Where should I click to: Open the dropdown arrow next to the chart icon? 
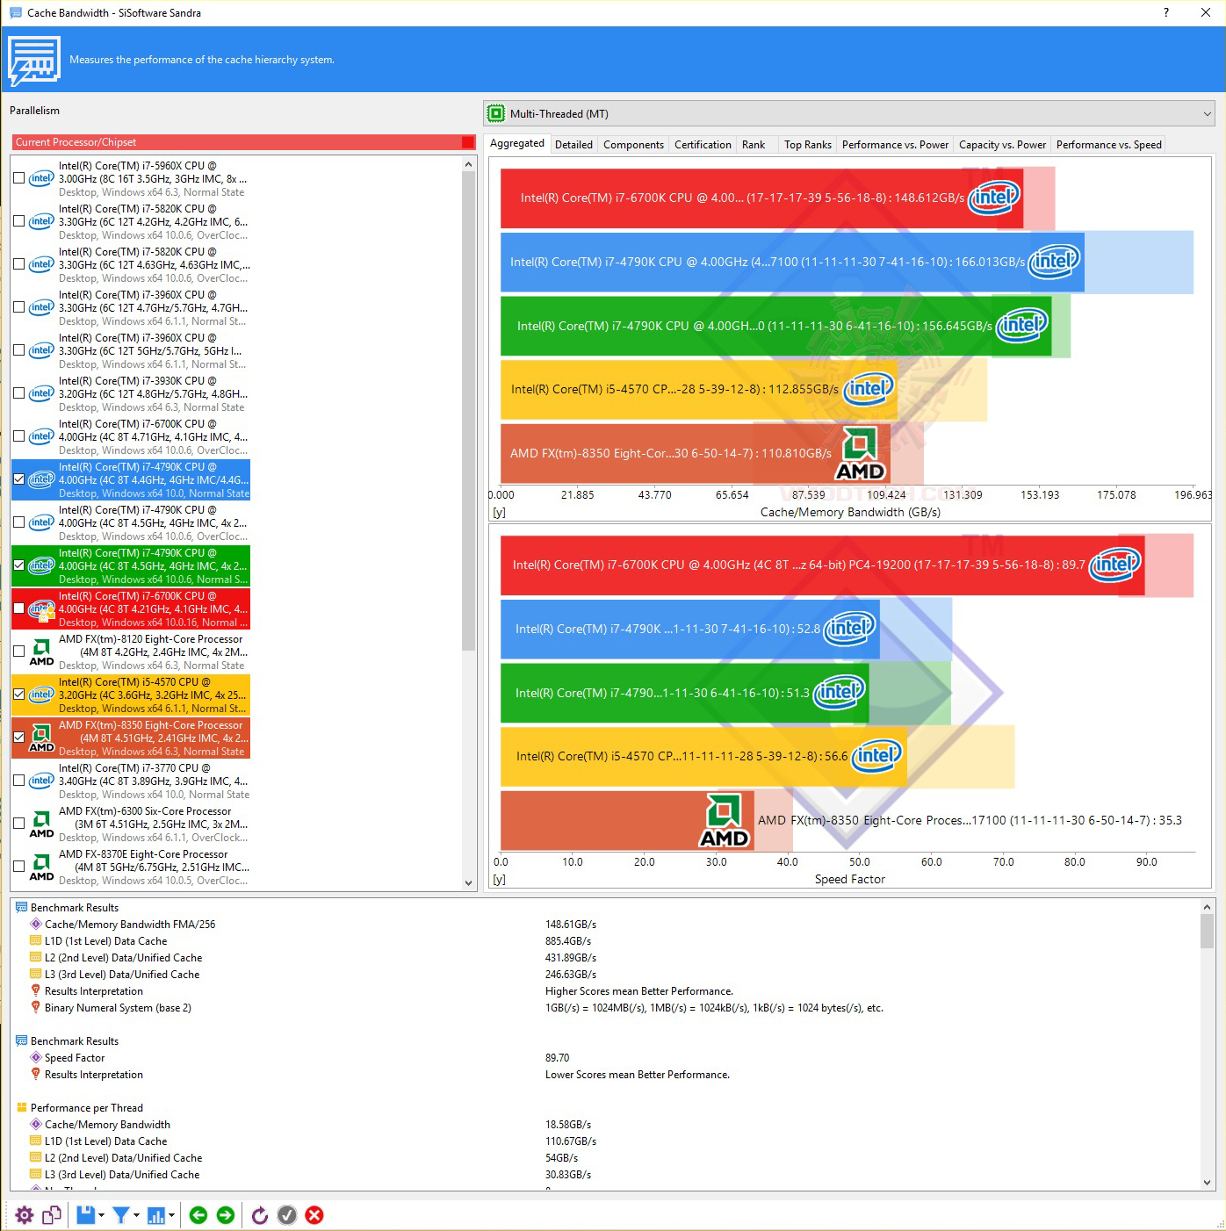pos(171,1215)
